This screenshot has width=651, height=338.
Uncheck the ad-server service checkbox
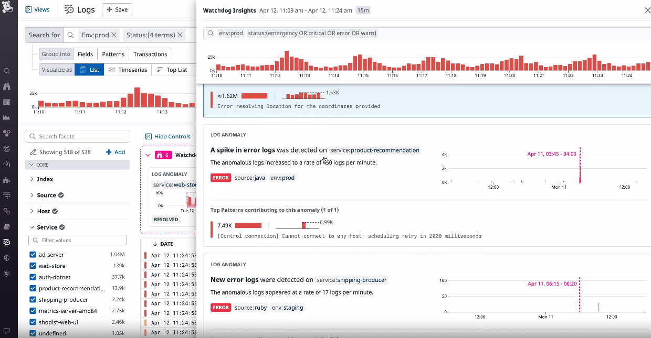point(33,255)
